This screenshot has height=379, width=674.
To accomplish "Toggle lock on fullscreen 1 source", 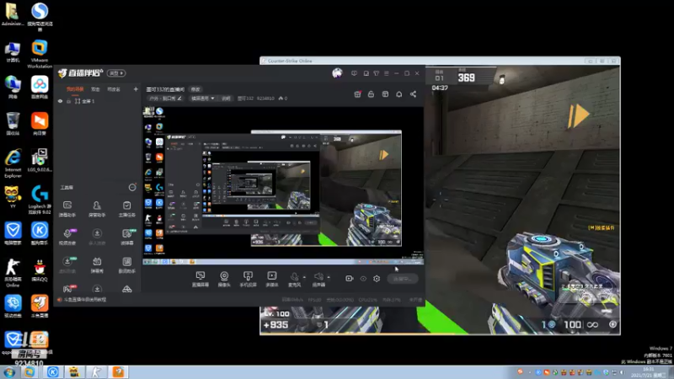I will click(x=68, y=101).
